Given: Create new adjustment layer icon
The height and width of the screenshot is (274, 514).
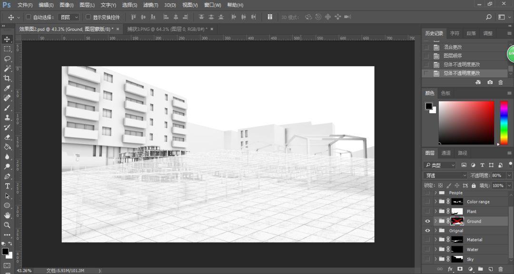Looking at the screenshot, I should [470, 269].
